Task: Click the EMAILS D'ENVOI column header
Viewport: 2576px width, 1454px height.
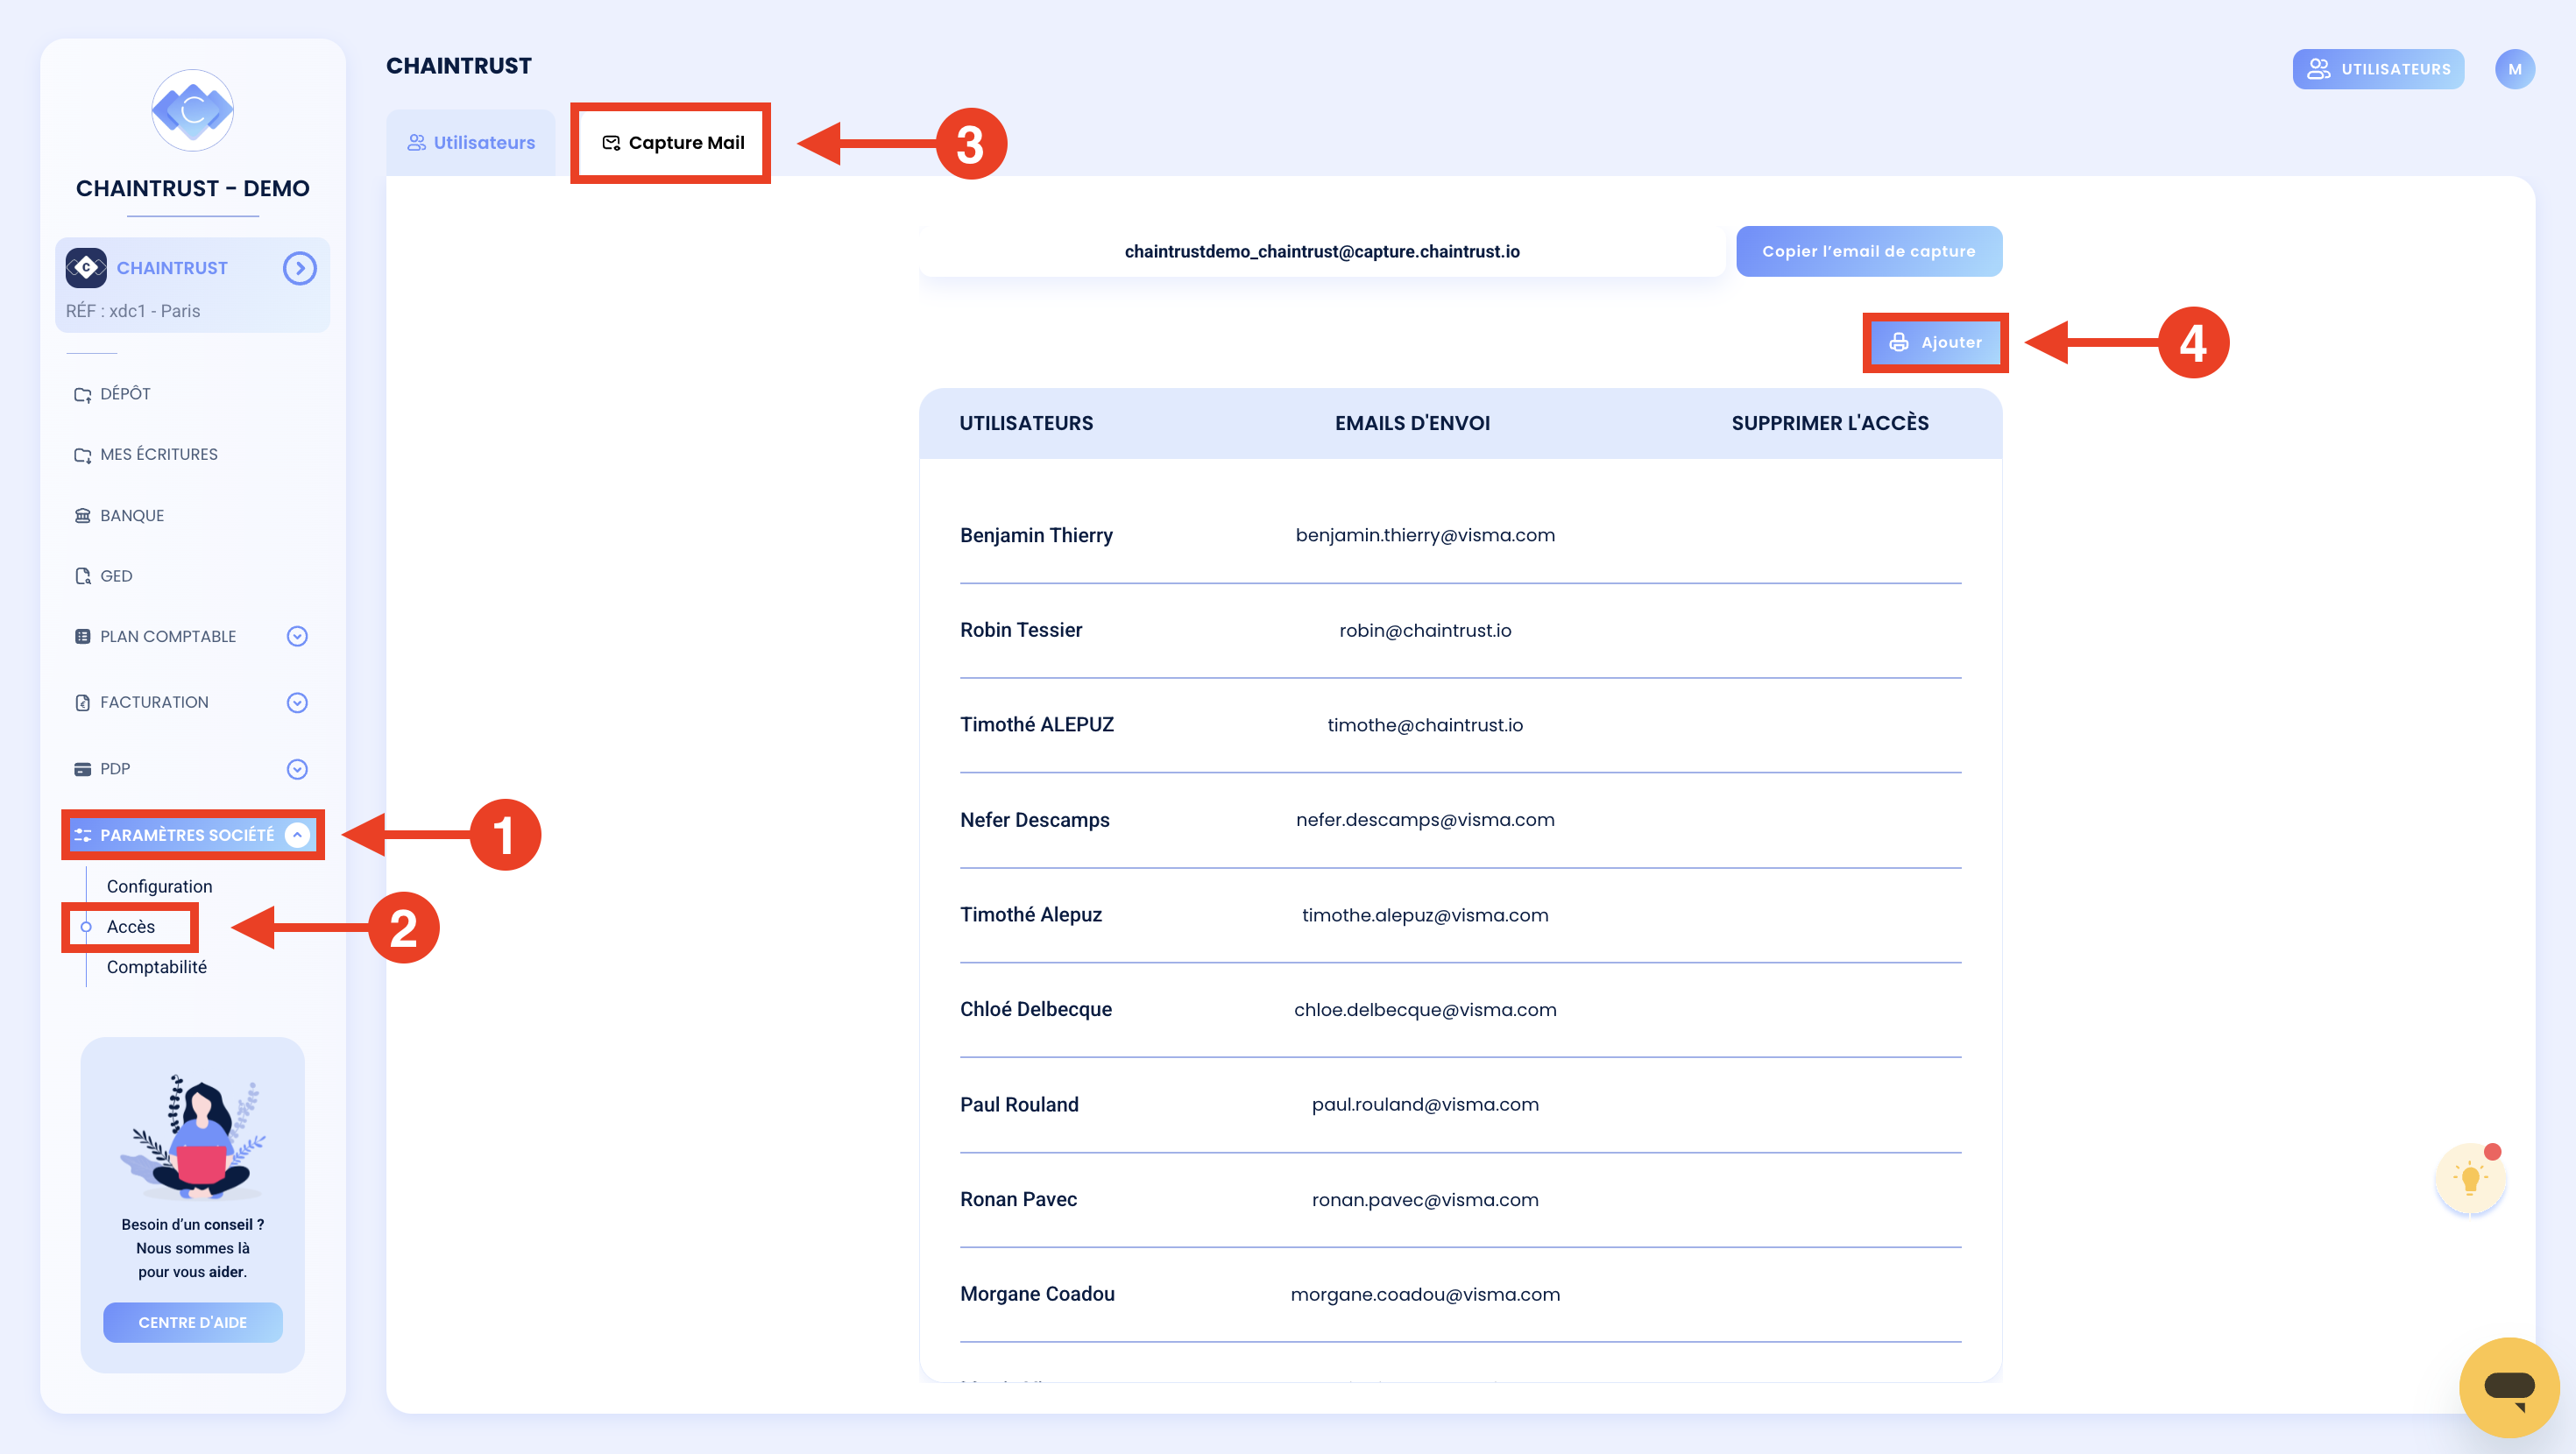Action: pos(1412,423)
